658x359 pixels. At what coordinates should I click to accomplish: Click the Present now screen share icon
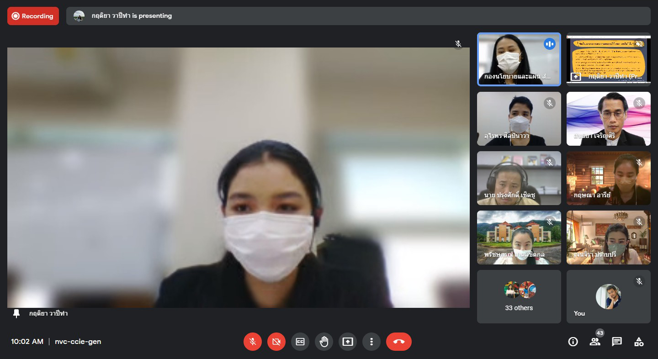[x=348, y=342]
